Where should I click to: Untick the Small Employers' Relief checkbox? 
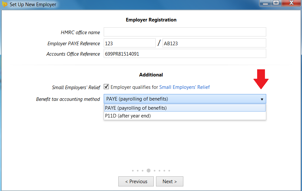tap(106, 87)
